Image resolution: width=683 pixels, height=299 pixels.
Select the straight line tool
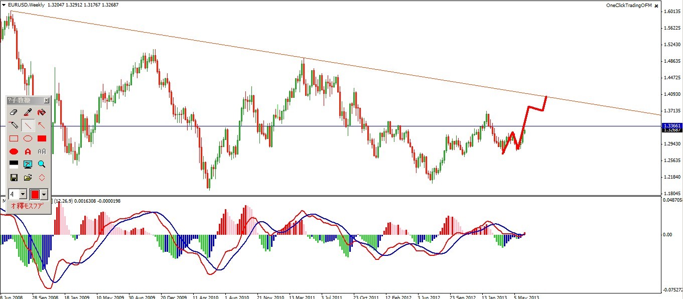point(28,125)
